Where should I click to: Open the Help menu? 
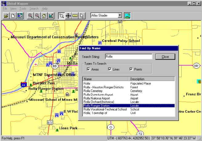(x=45, y=9)
